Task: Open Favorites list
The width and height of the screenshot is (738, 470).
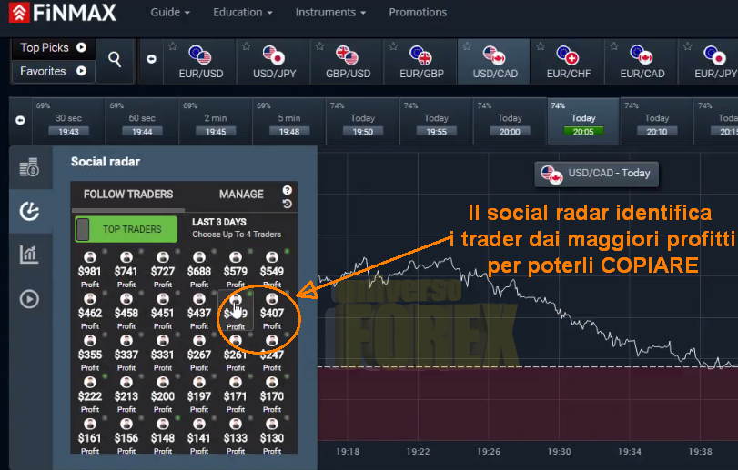Action: (53, 71)
